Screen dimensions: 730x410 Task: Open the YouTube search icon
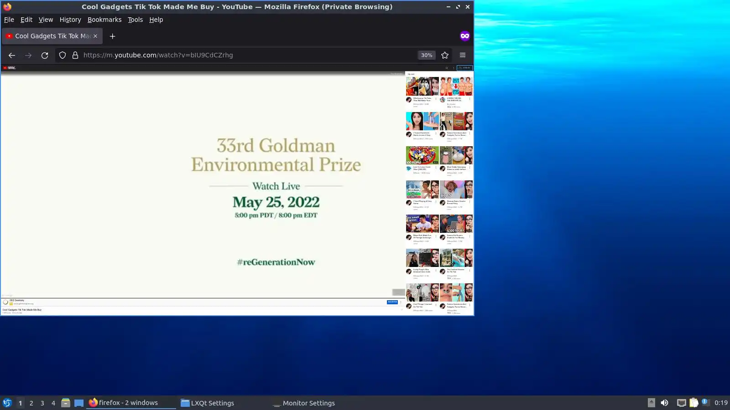click(x=447, y=68)
